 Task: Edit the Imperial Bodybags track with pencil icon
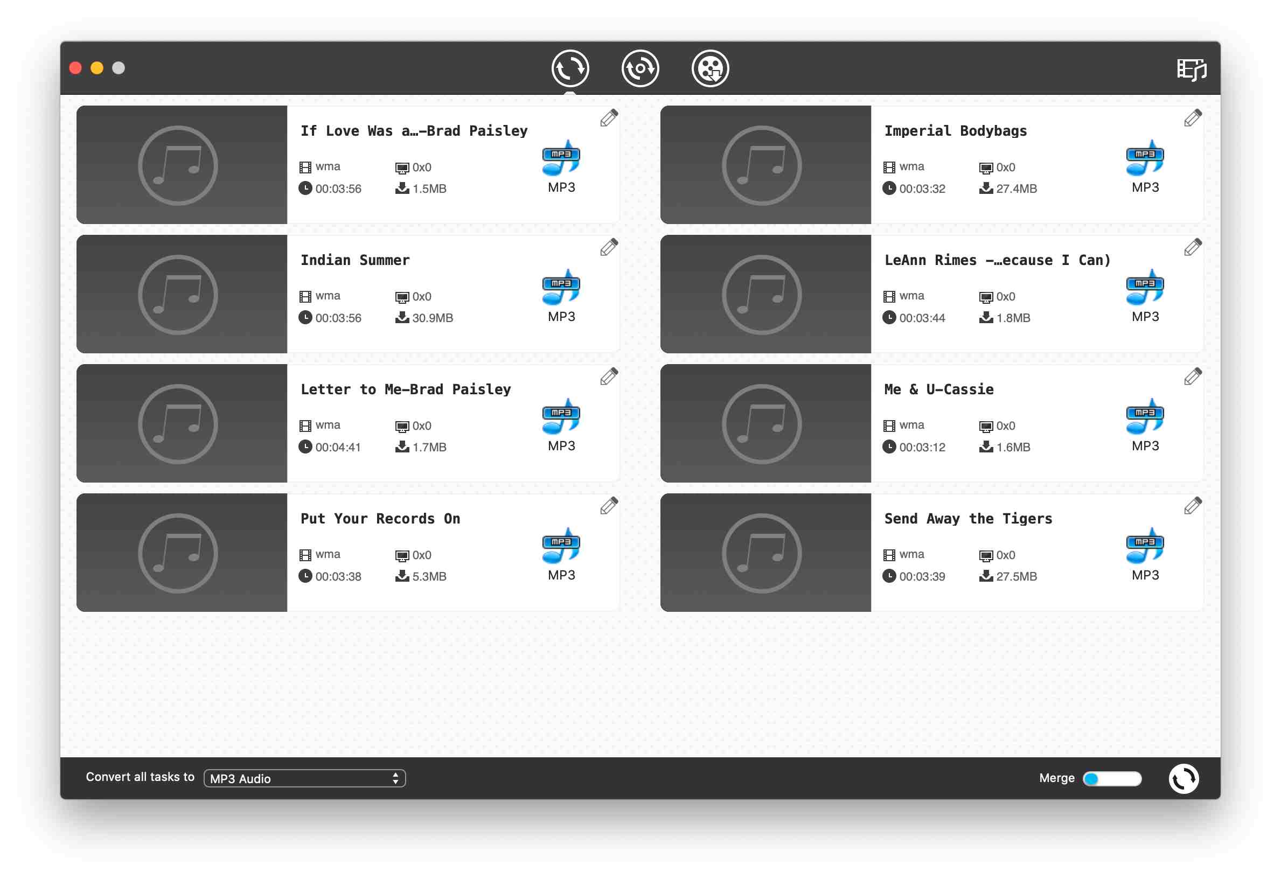point(1192,118)
